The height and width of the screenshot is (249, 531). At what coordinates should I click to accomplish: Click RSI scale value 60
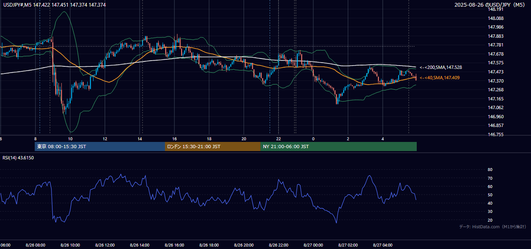click(x=490, y=186)
